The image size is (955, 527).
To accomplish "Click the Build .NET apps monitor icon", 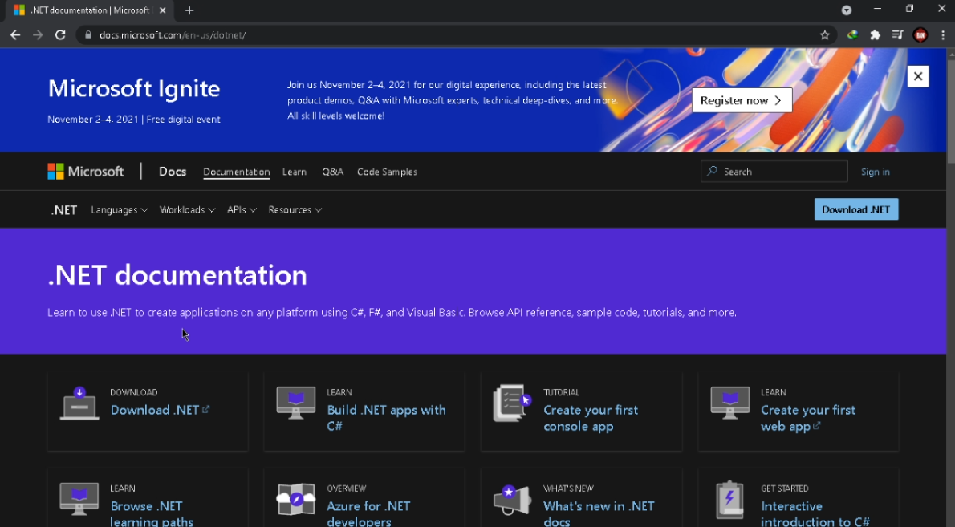I will (x=296, y=402).
